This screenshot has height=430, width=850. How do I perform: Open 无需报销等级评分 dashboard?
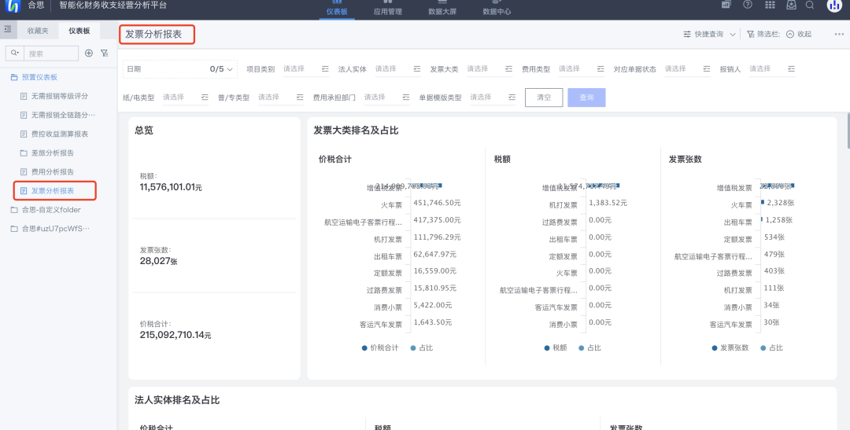(54, 96)
